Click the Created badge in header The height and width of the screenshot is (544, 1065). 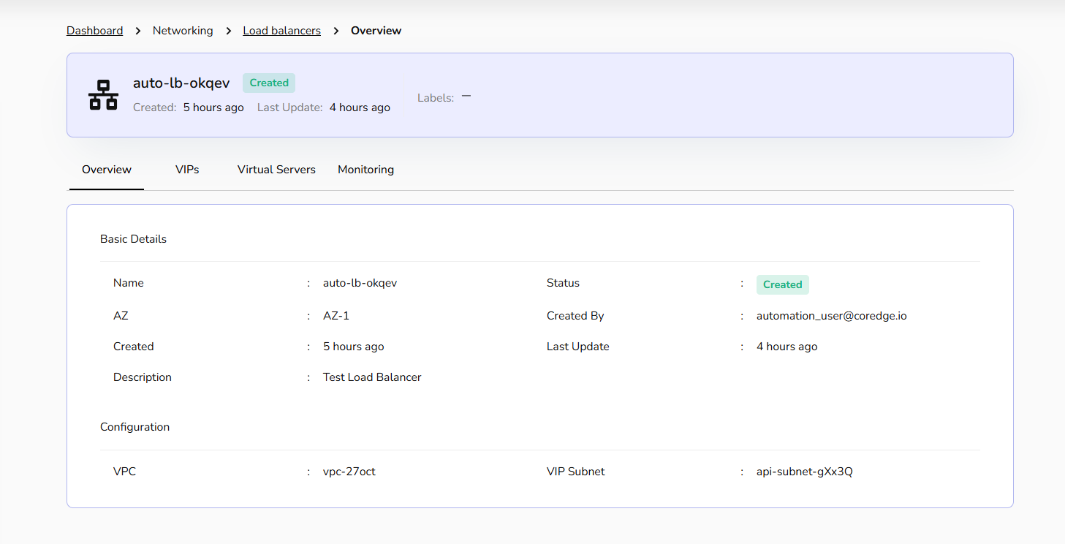[x=269, y=83]
